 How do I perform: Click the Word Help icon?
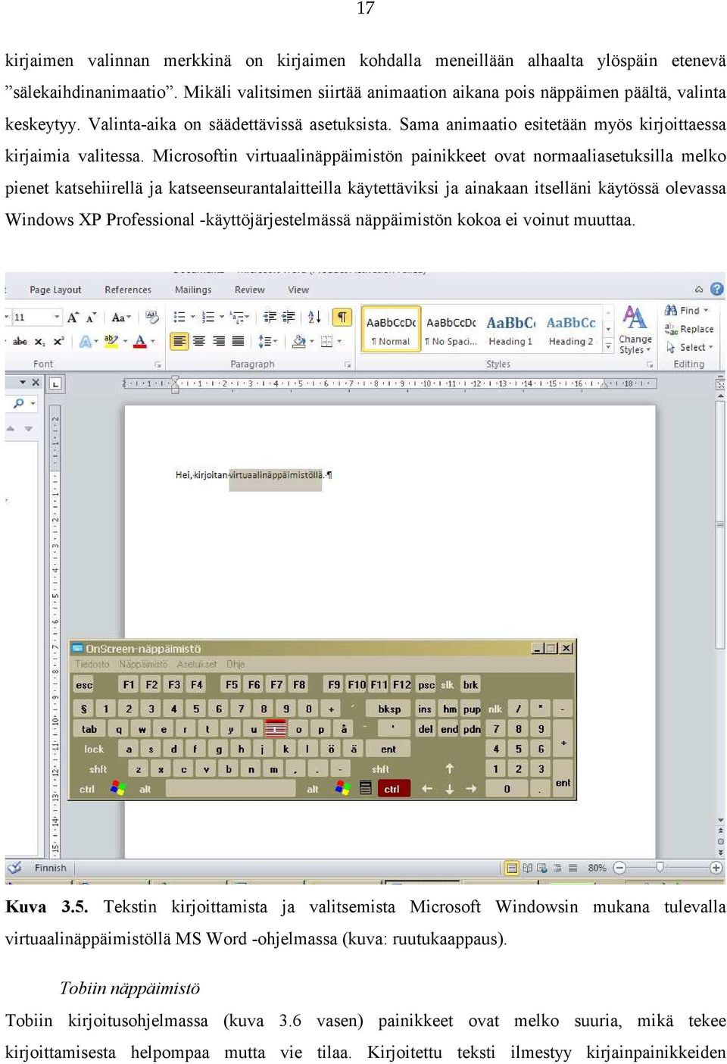click(x=717, y=289)
